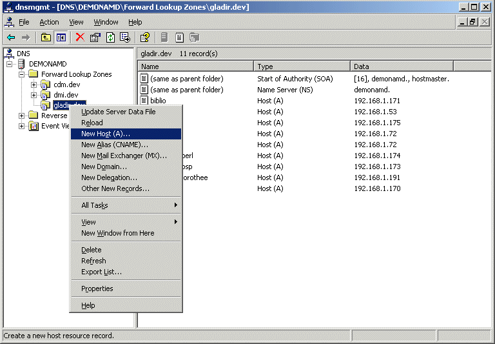Open Properties from the toolbar icon

(95, 37)
